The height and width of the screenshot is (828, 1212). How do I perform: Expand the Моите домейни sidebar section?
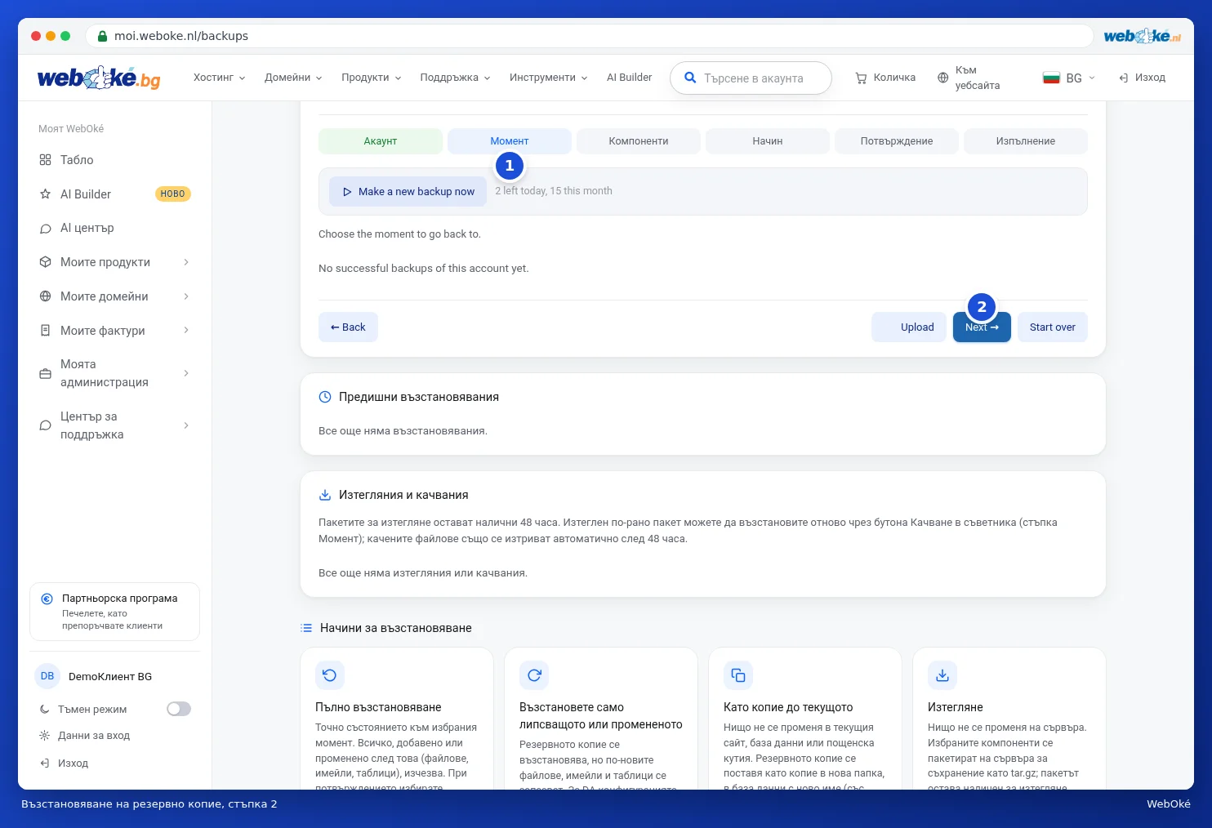114,296
